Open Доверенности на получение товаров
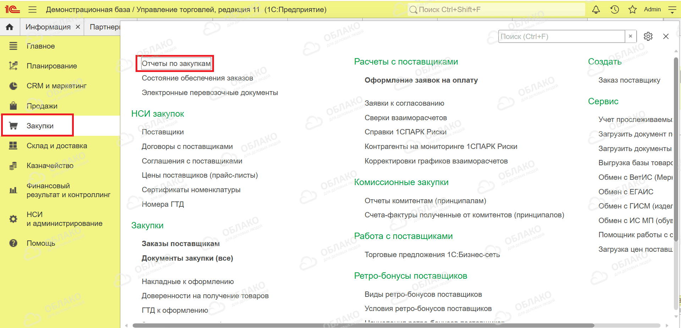 205,296
